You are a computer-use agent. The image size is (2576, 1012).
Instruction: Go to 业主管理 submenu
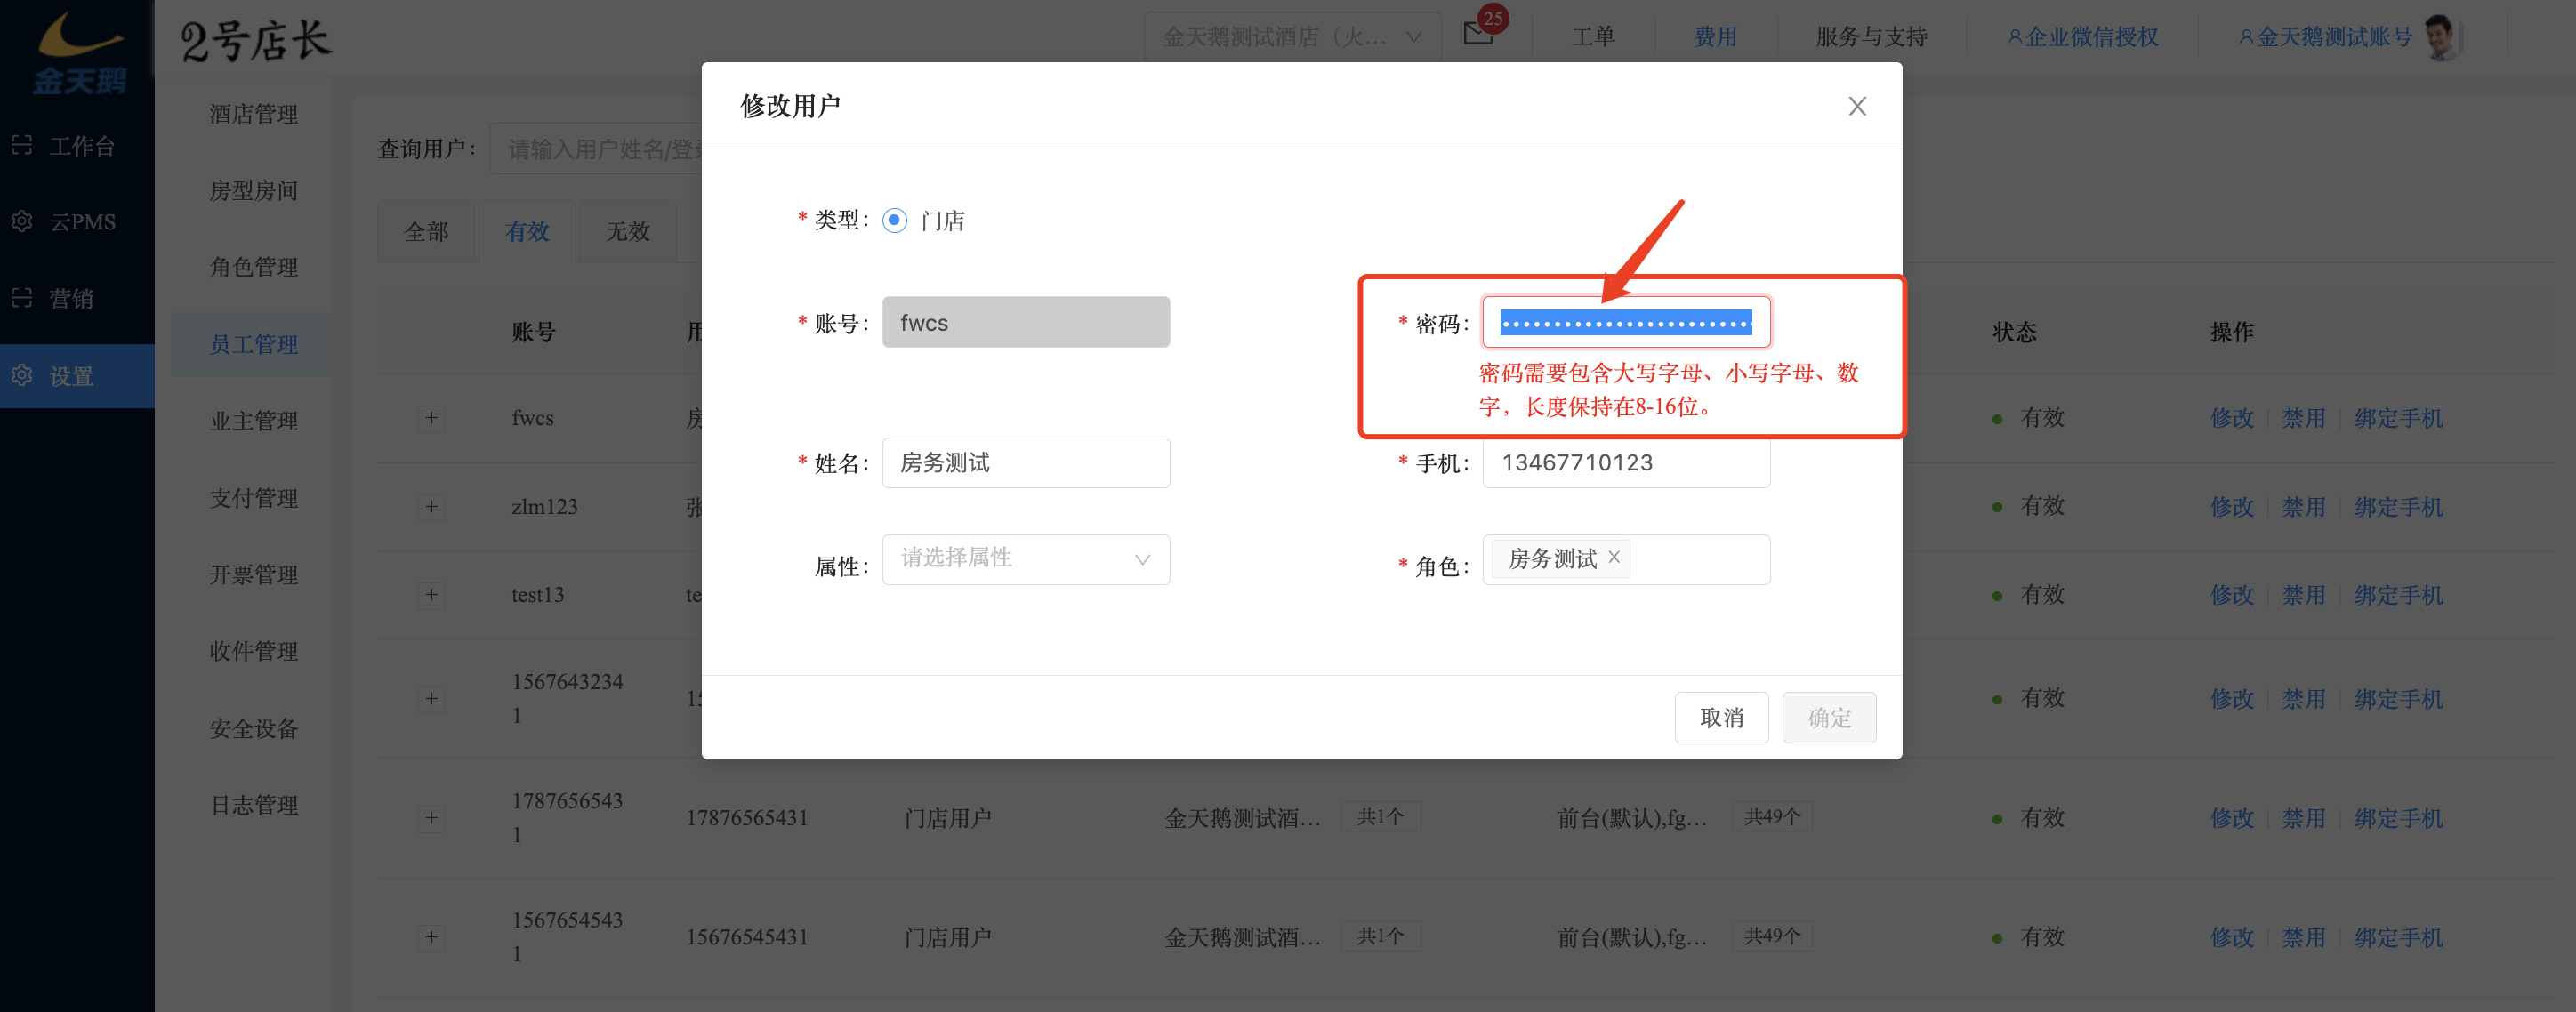pos(253,421)
